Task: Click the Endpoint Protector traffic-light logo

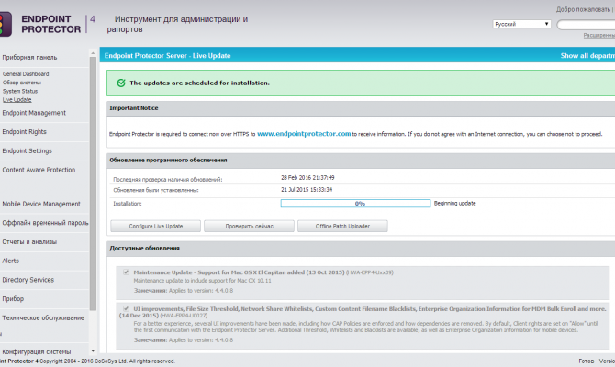Action: click(x=6, y=24)
